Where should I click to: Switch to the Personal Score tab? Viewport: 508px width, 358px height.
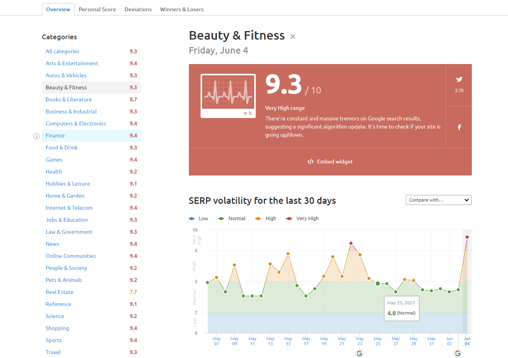pyautogui.click(x=97, y=9)
